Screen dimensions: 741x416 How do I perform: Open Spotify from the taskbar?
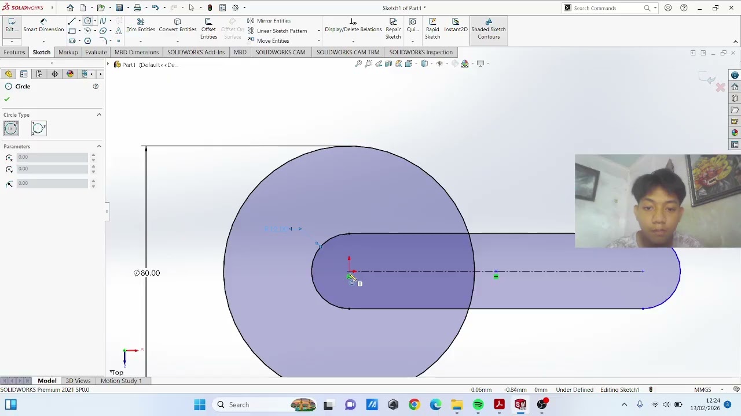(x=478, y=405)
